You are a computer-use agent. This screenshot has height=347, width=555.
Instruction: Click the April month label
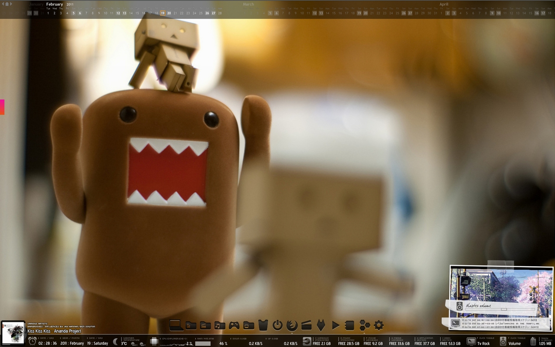tap(444, 4)
